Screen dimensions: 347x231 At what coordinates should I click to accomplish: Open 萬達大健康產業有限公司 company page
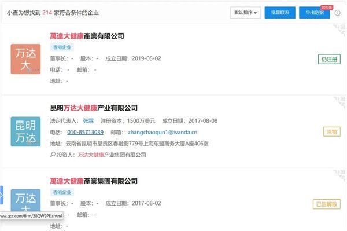(x=87, y=36)
